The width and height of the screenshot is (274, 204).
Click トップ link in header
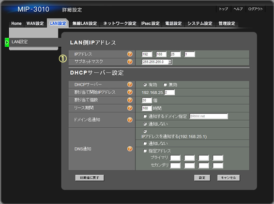(x=223, y=9)
